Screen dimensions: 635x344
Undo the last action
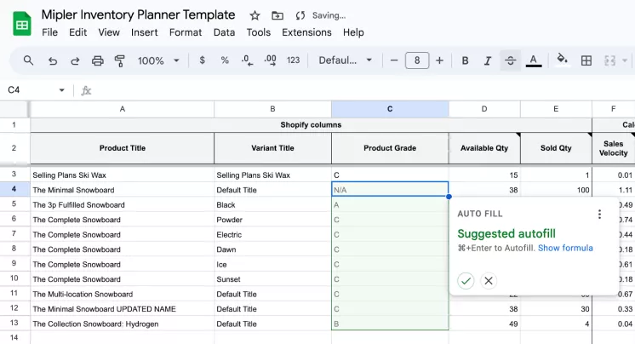click(x=52, y=60)
